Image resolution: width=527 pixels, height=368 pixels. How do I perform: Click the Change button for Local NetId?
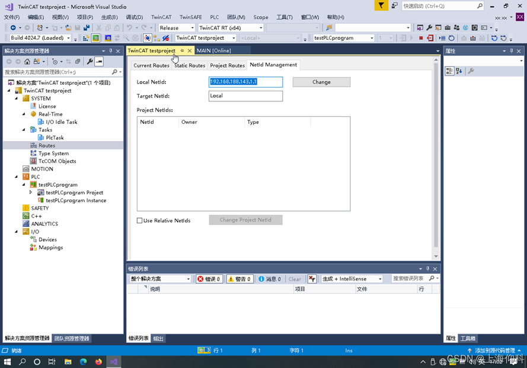(321, 82)
